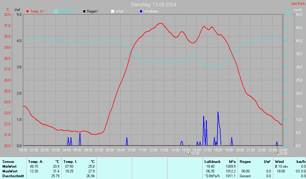Click the minimum outdoor temperature value 20.9
The image size is (306, 179).
click(x=56, y=166)
